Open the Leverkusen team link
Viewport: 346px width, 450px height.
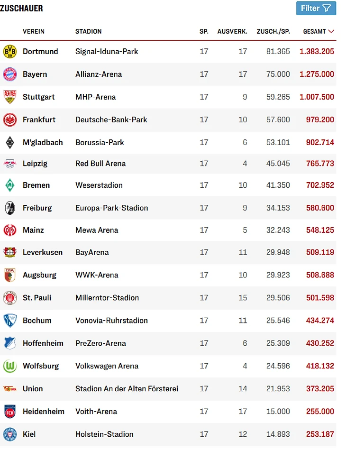[x=43, y=252]
